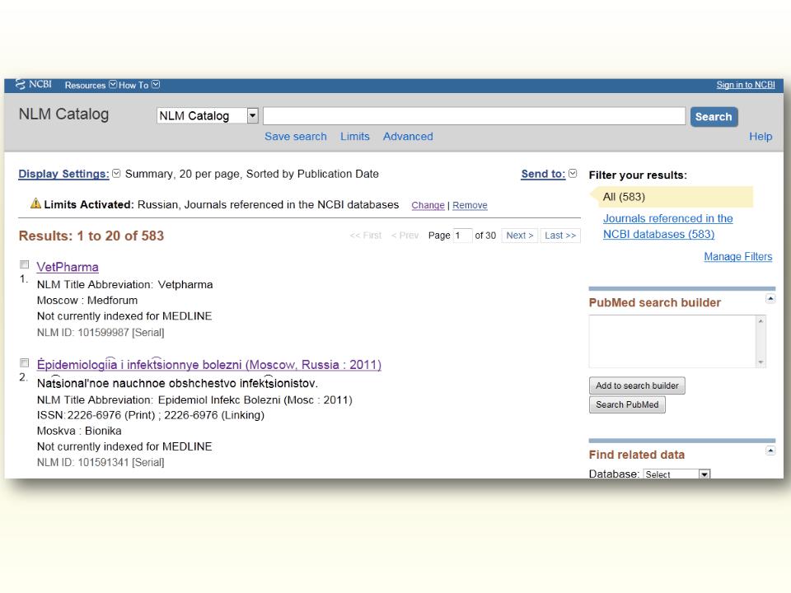
Task: Check the VetPharma result checkbox
Action: pyautogui.click(x=24, y=264)
